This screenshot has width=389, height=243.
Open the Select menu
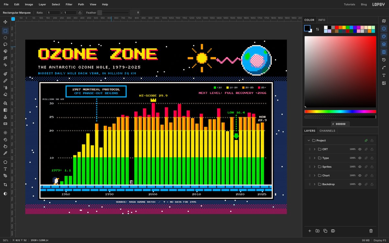56,5
